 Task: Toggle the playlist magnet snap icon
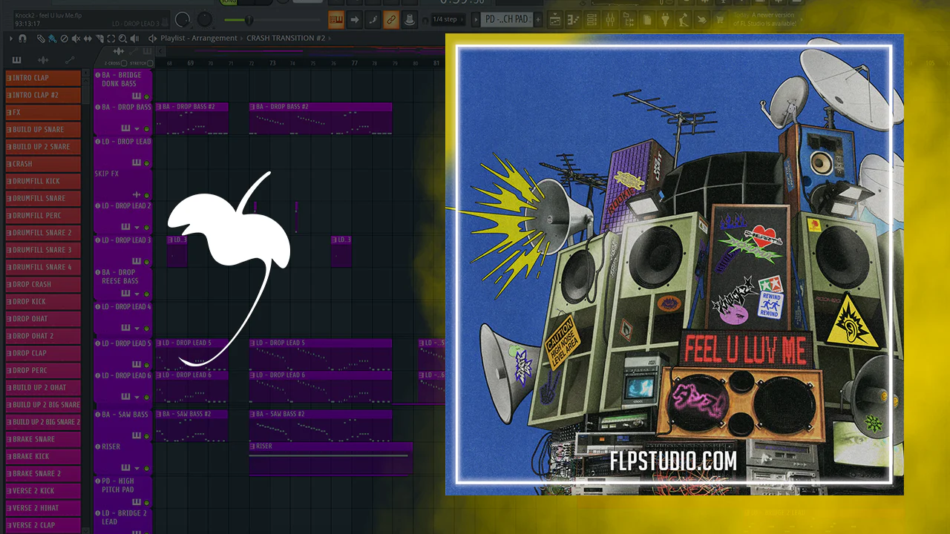click(x=23, y=38)
